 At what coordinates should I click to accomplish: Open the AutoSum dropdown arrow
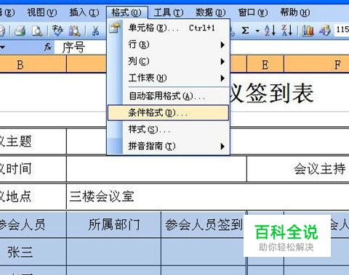(257, 31)
